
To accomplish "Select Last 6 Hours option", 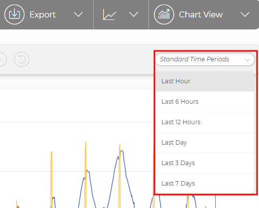I will [205, 102].
